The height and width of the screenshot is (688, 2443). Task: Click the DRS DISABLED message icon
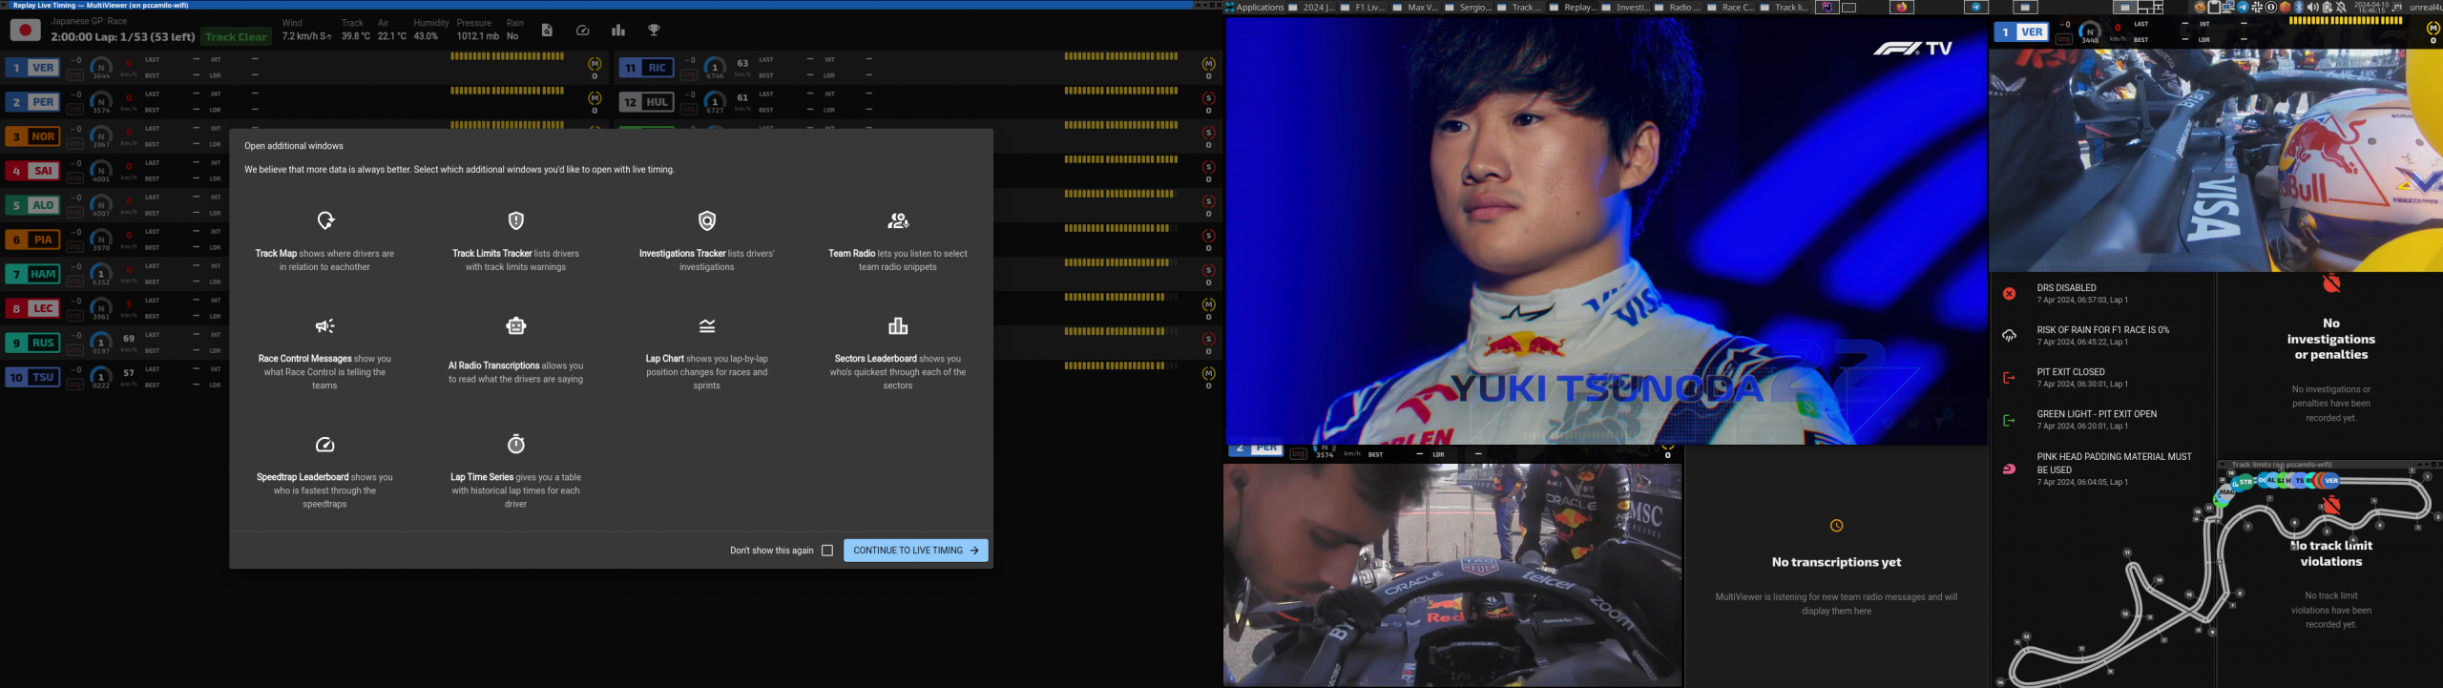[2009, 294]
